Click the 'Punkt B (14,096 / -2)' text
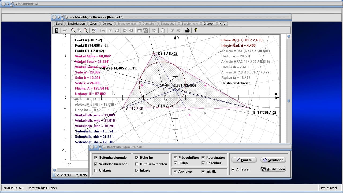This screenshot has height=193, width=343. click(91, 46)
